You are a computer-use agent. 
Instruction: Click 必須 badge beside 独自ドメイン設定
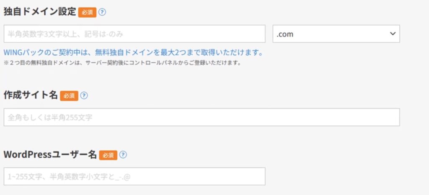[x=87, y=12]
